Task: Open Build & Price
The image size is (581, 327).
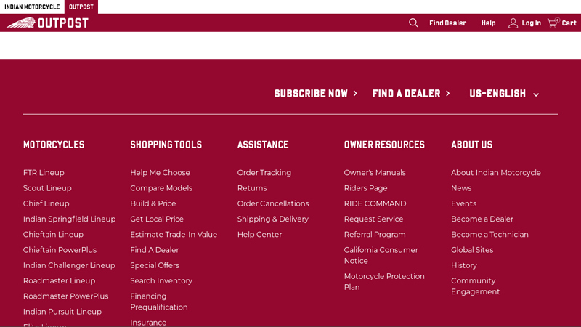Action: click(x=153, y=204)
